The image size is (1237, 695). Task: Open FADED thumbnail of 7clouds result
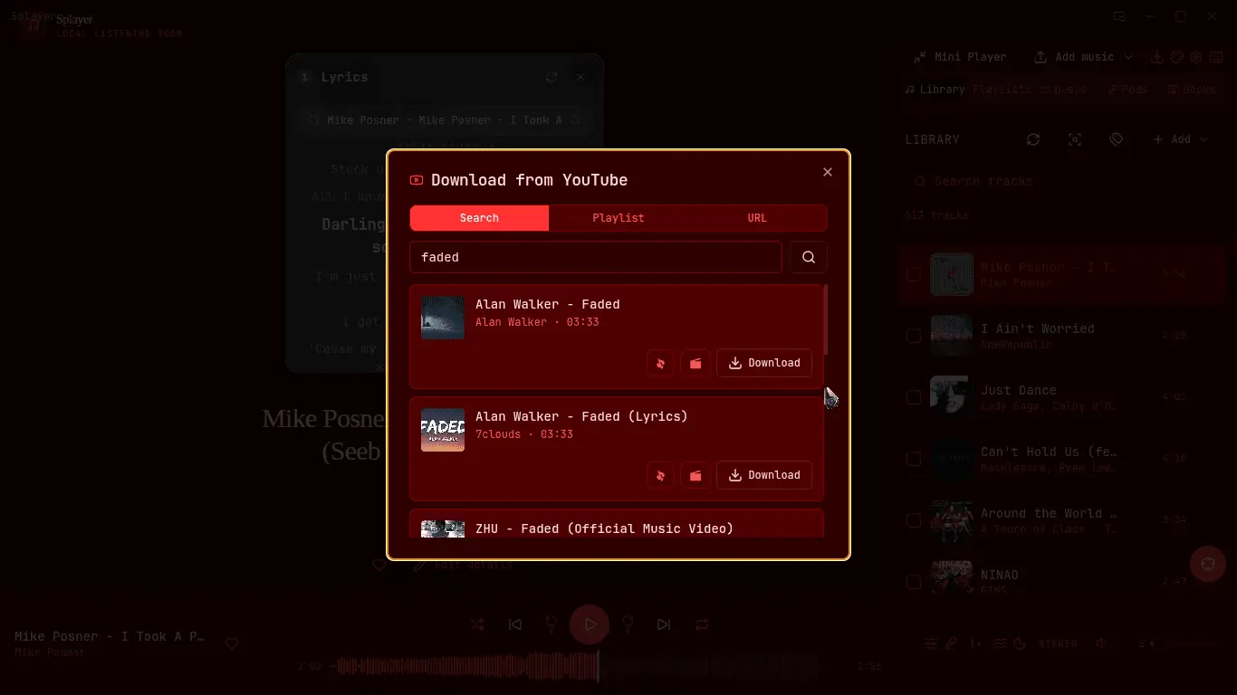coord(443,430)
